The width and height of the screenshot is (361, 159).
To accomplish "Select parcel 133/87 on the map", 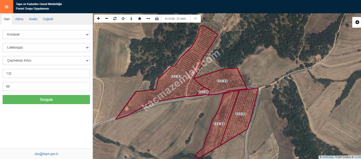I will click(x=176, y=76).
